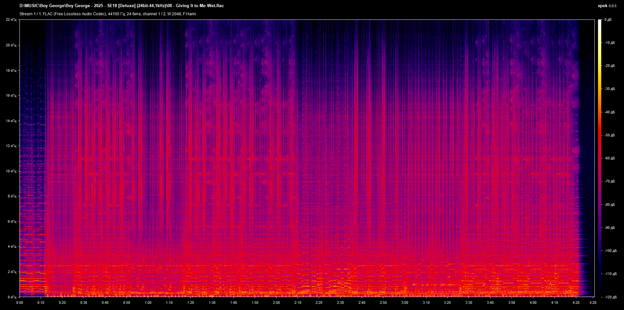The width and height of the screenshot is (624, 310).
Task: Click the stream info line starting 'Stream 1 / 1: FLAC'
Action: coord(108,14)
